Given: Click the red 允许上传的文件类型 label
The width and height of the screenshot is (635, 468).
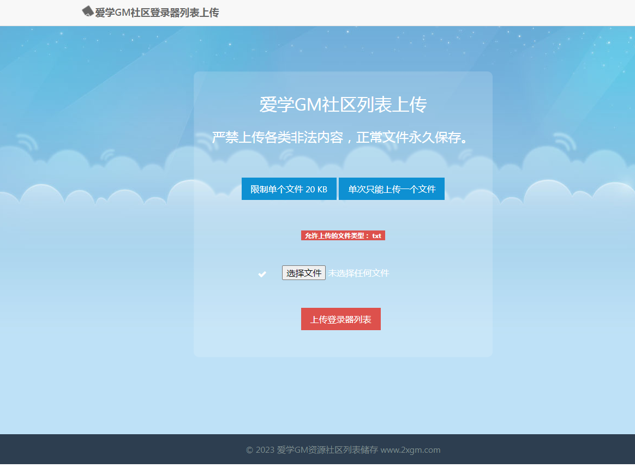Looking at the screenshot, I should point(337,236).
